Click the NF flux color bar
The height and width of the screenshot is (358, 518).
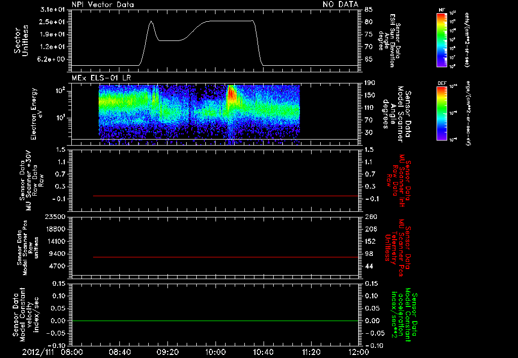[442, 40]
